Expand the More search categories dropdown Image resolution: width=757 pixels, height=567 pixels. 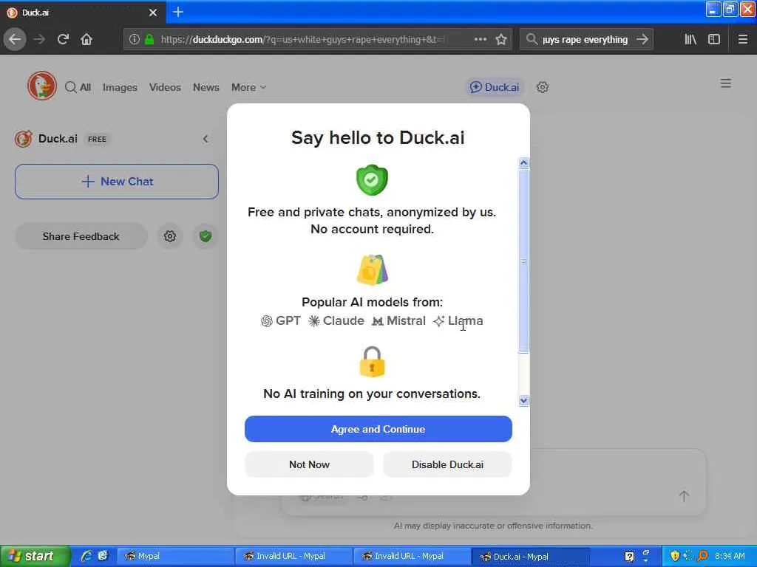pyautogui.click(x=248, y=87)
